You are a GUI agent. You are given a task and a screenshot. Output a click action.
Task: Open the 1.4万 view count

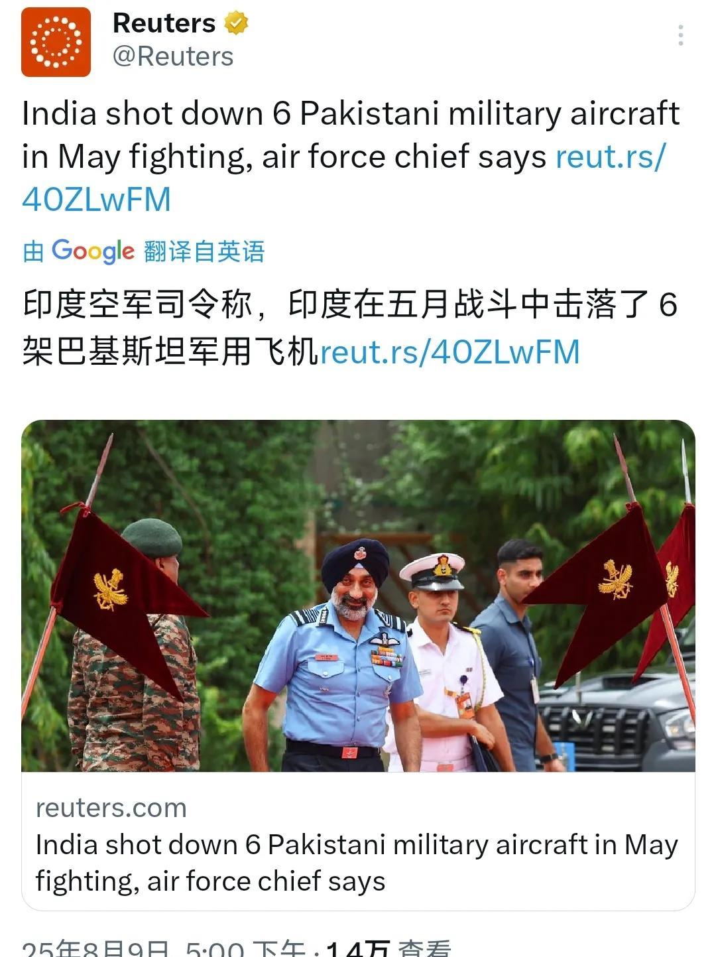388,948
